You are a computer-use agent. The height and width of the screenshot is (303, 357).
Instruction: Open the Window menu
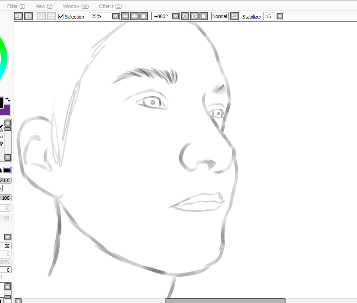pyautogui.click(x=75, y=6)
